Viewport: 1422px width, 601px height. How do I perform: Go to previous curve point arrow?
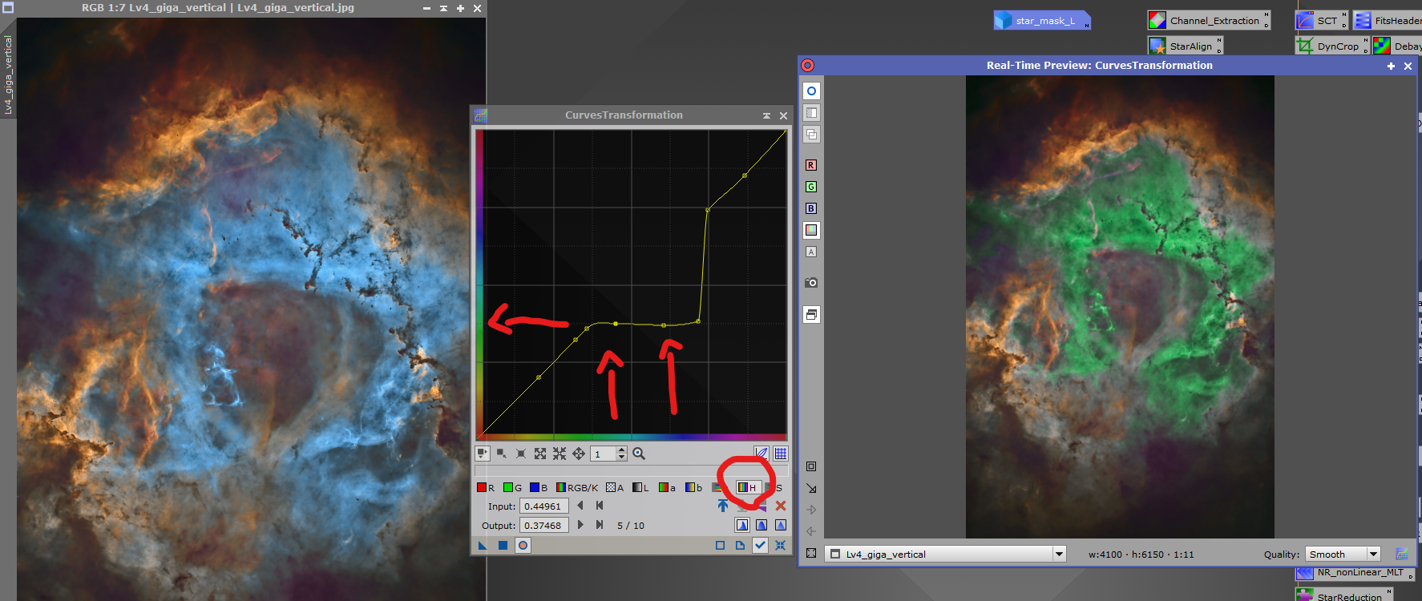[x=580, y=506]
